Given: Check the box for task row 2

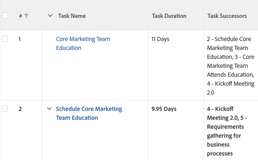Looking at the screenshot, I should [5, 109].
